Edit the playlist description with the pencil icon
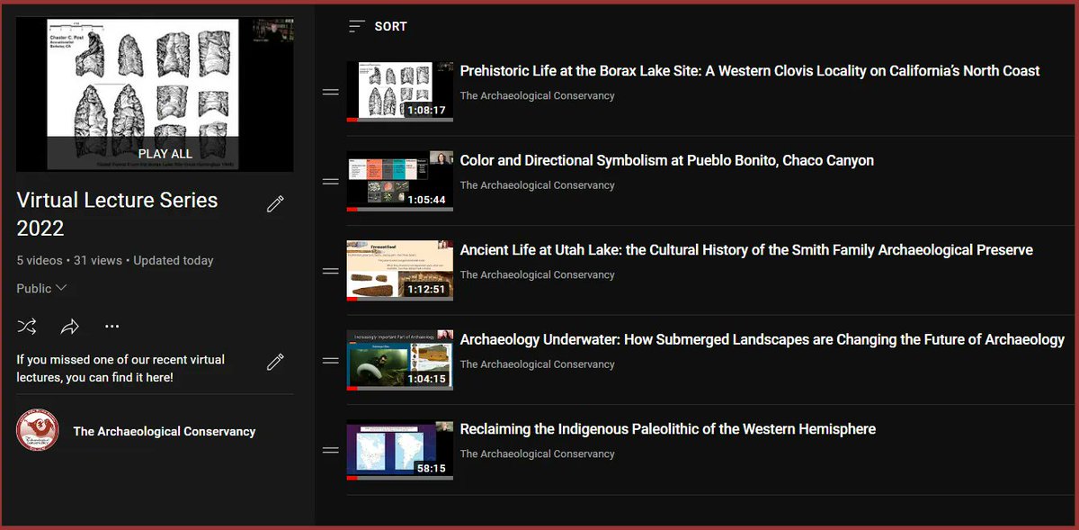The image size is (1079, 530). (275, 360)
